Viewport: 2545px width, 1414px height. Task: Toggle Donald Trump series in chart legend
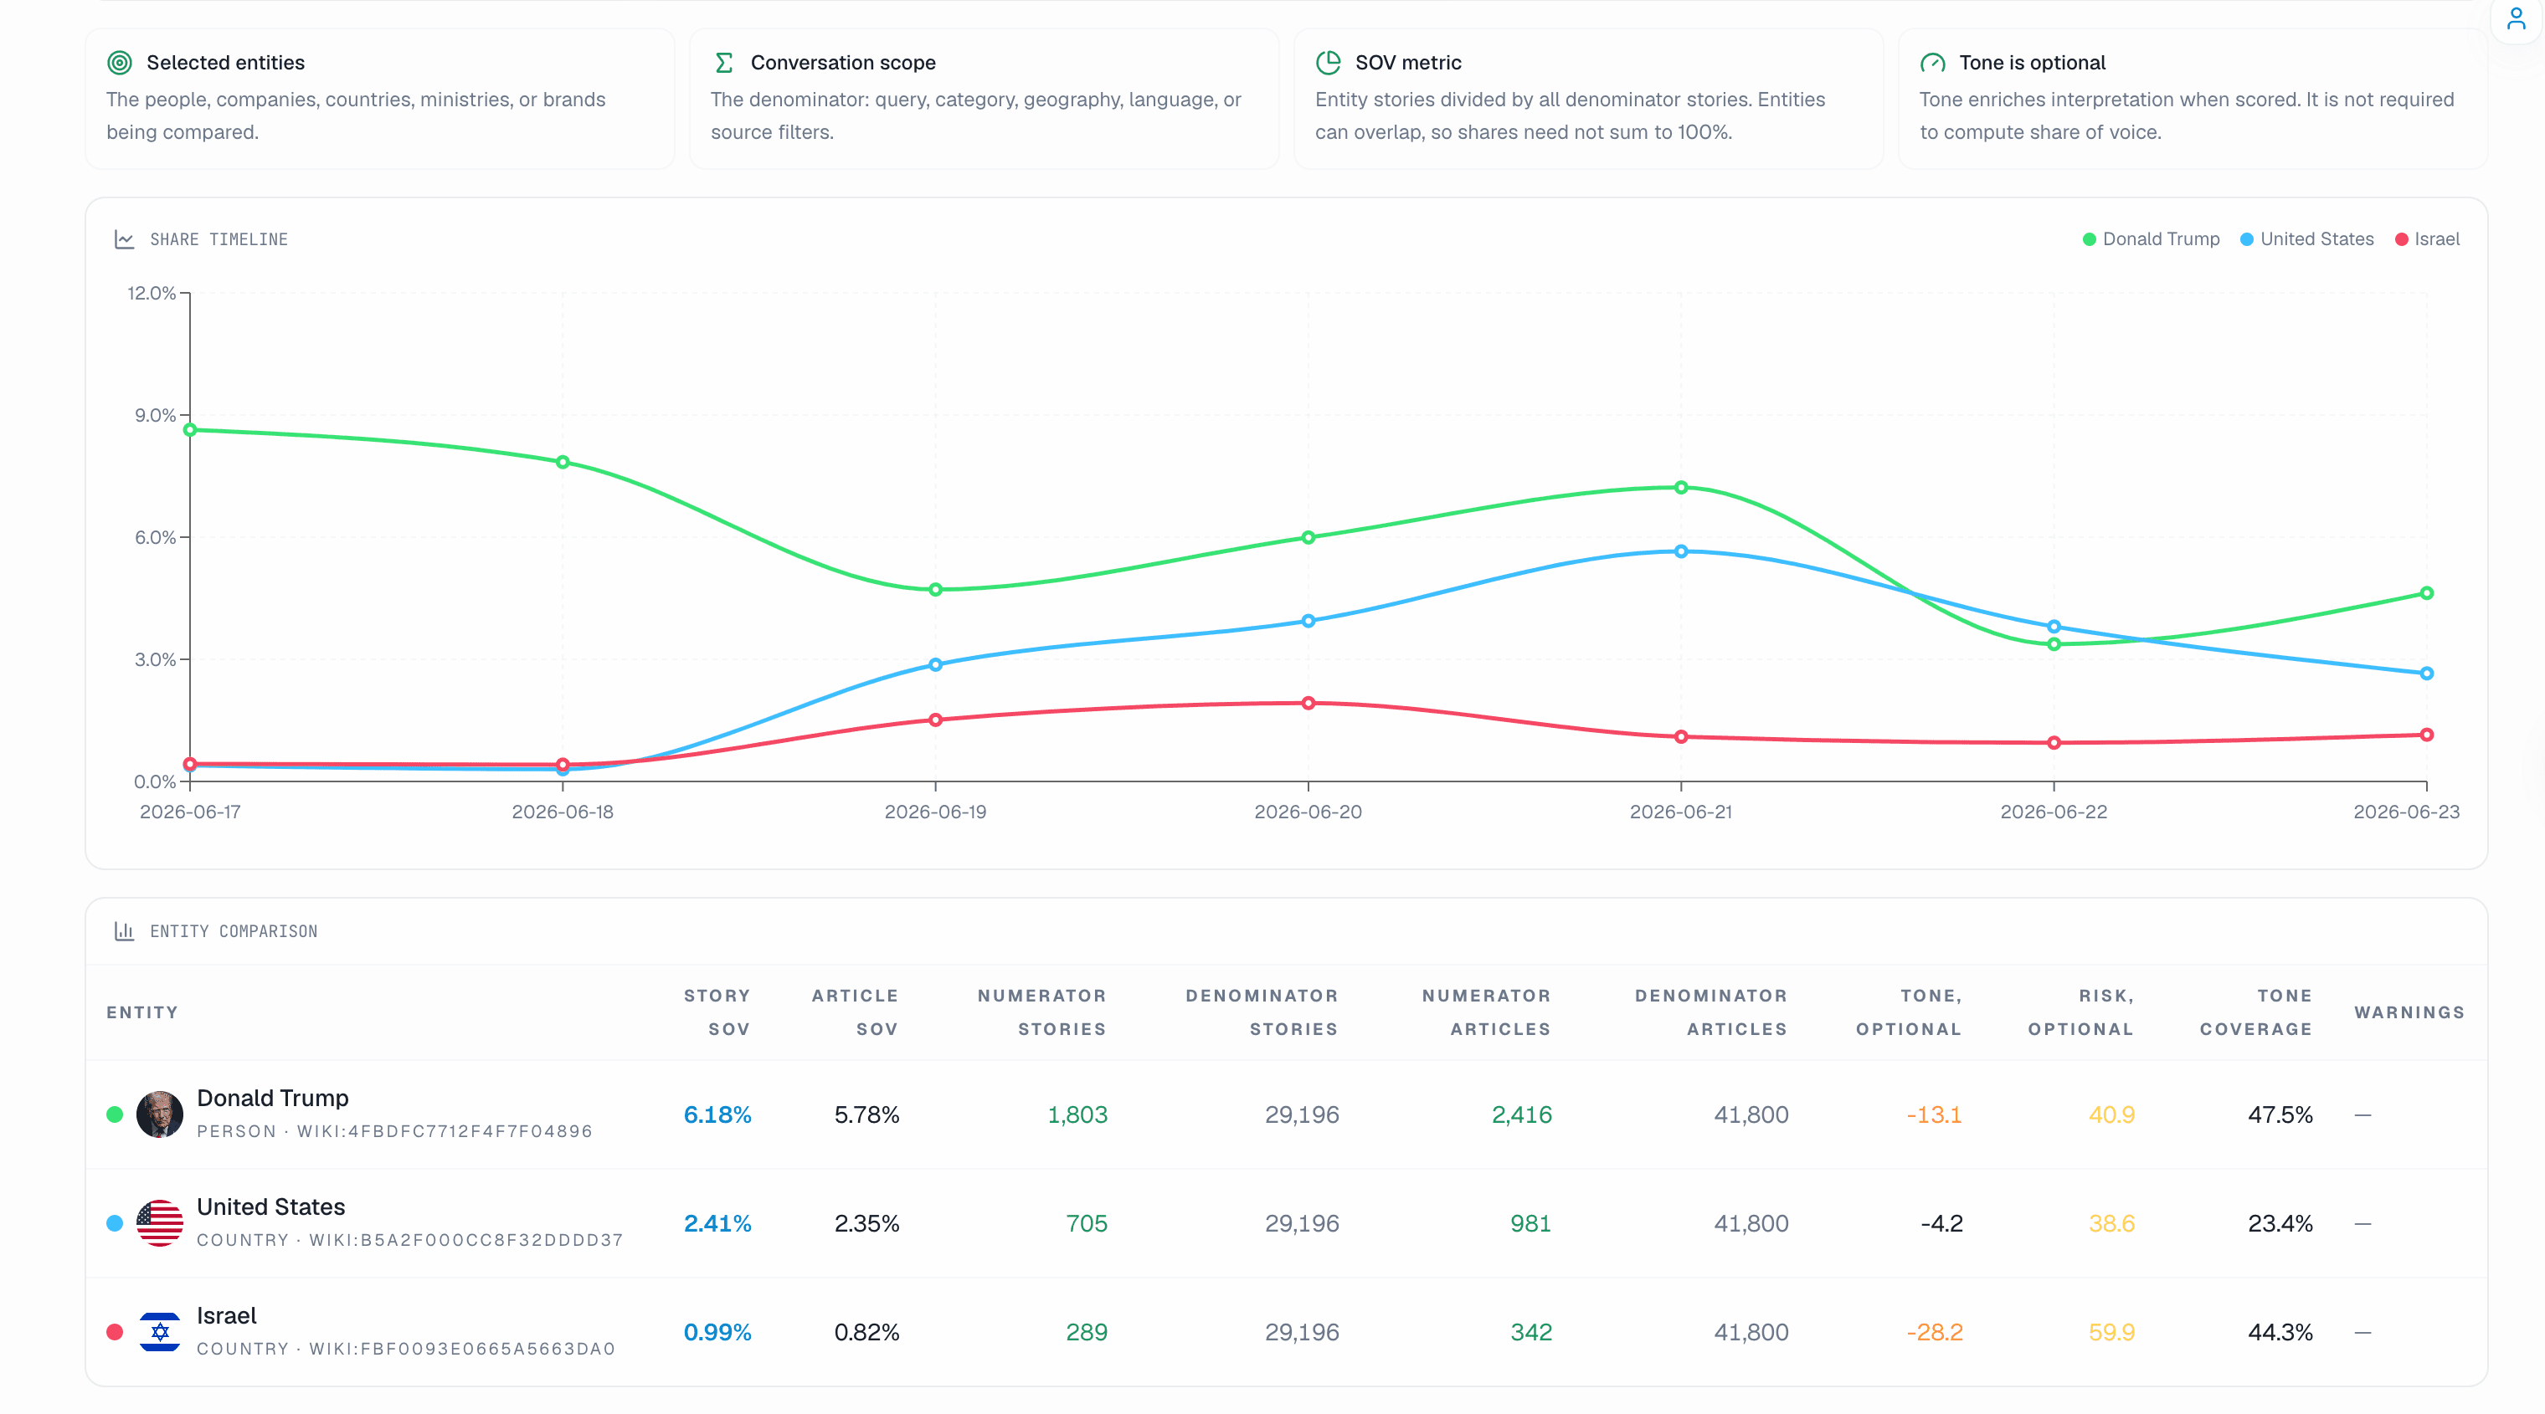tap(2151, 239)
